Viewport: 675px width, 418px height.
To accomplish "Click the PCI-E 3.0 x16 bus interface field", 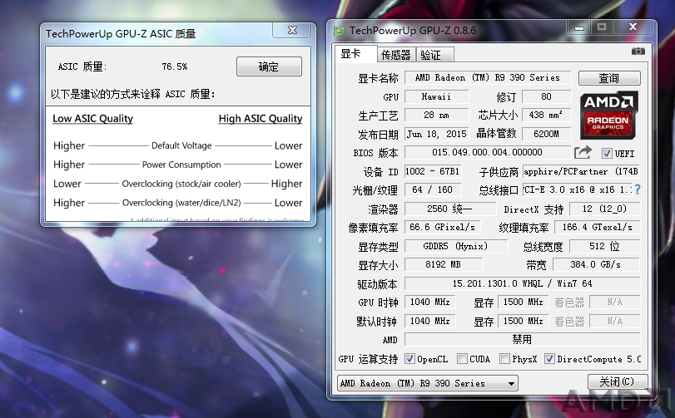I will pyautogui.click(x=578, y=189).
